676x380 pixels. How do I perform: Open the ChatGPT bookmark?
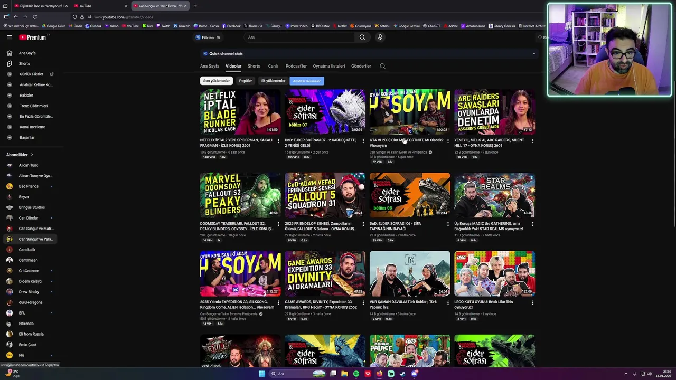coord(431,26)
